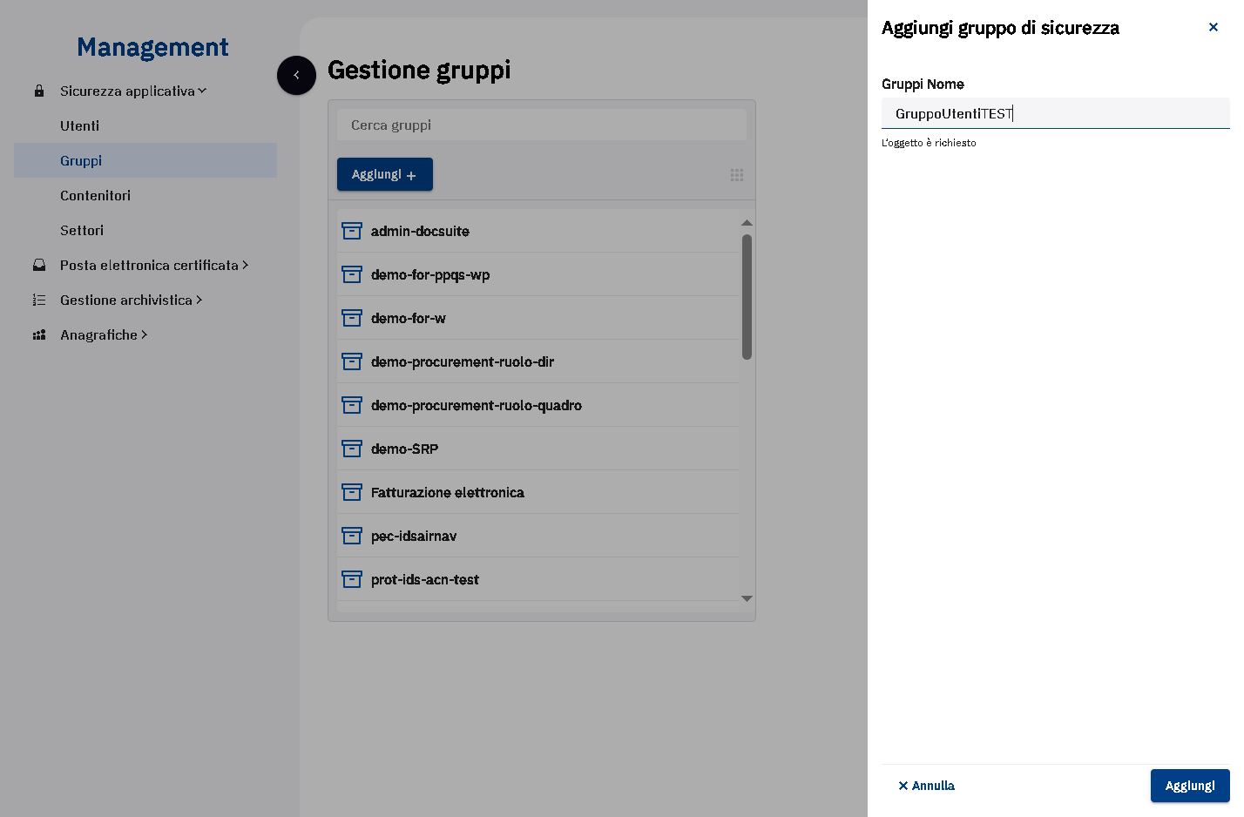Close the Aggiungi gruppo di sicurezza panel
The height and width of the screenshot is (817, 1244).
[1214, 27]
